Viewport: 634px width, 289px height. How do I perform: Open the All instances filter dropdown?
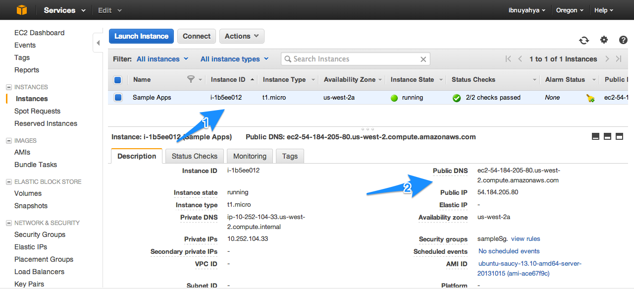click(x=162, y=59)
